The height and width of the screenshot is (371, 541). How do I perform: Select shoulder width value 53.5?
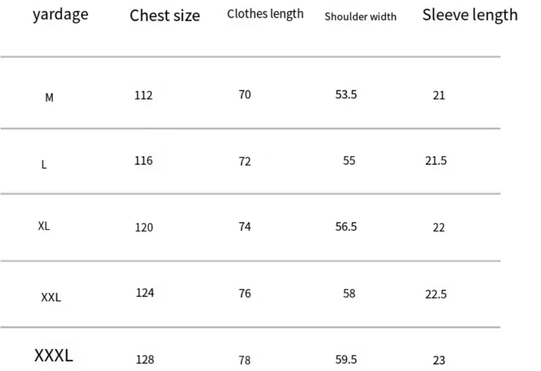tap(346, 95)
